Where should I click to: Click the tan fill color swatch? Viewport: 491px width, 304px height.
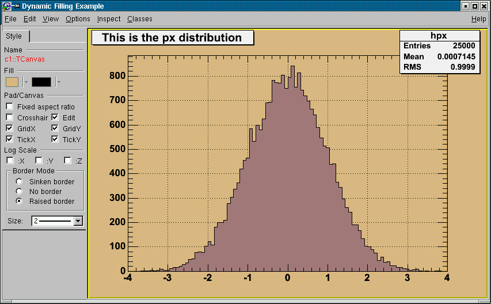[x=12, y=82]
